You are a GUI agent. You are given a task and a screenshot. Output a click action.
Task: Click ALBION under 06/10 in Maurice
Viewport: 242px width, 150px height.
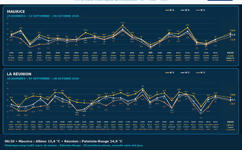click(x=230, y=56)
